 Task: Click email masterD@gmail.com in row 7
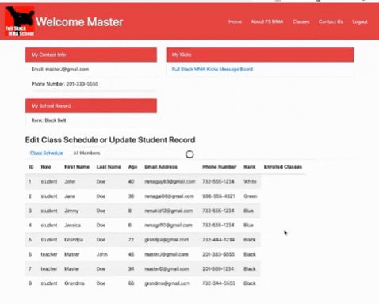167,268
